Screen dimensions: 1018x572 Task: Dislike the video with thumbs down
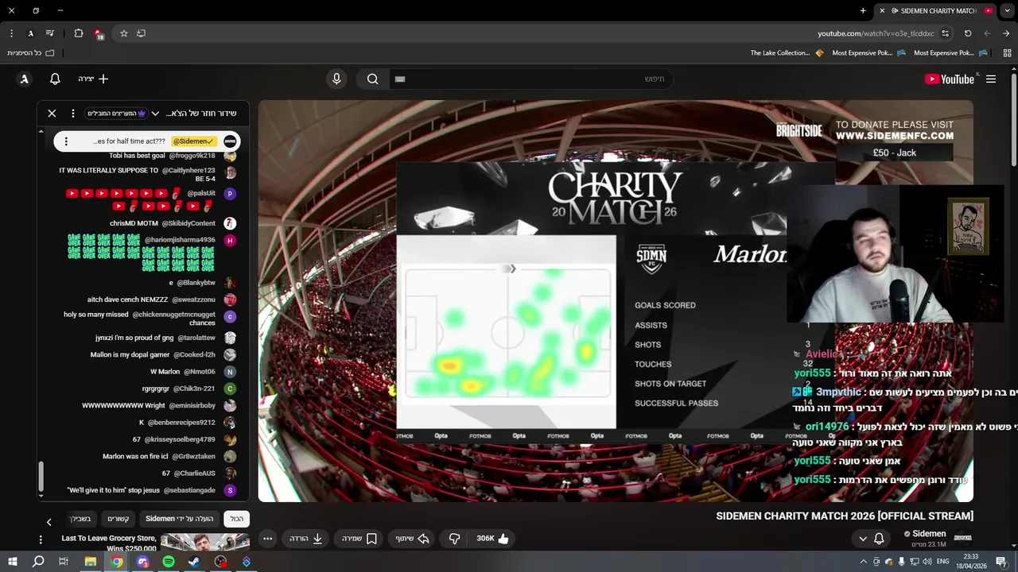click(454, 539)
